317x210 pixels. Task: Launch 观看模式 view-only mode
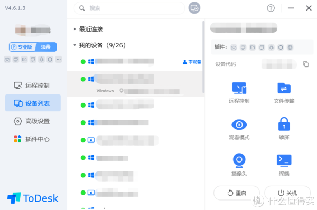(239, 129)
